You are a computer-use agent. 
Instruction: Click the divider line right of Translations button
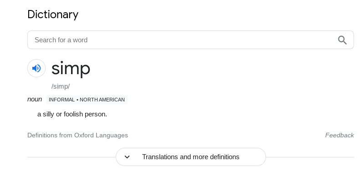coord(310,157)
